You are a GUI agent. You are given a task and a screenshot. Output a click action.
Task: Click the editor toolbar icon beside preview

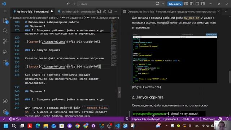coord(105,11)
